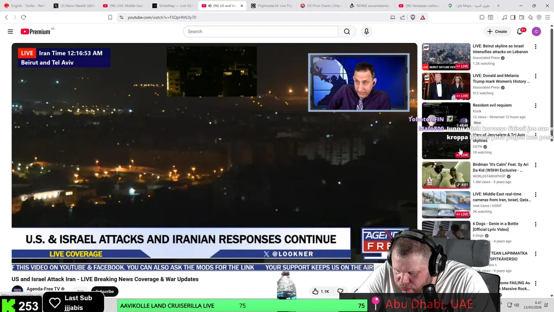Toggle the browser sidebar panel

coord(513,17)
